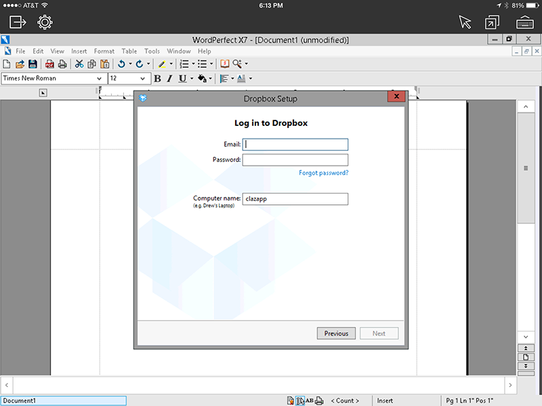Click the WordPerfect document icon beside File
The height and width of the screenshot is (406, 542).
pyautogui.click(x=7, y=51)
